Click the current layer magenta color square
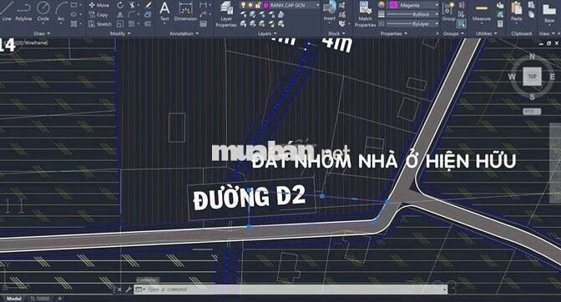The height and width of the screenshot is (302, 561). click(x=265, y=5)
